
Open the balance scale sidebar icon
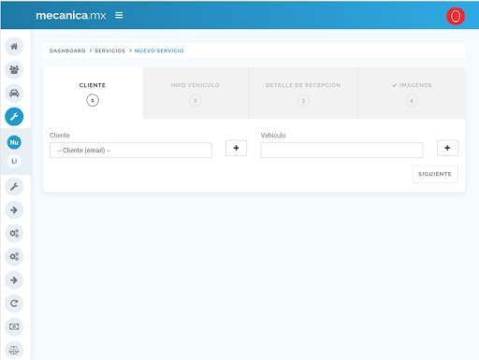[14, 350]
